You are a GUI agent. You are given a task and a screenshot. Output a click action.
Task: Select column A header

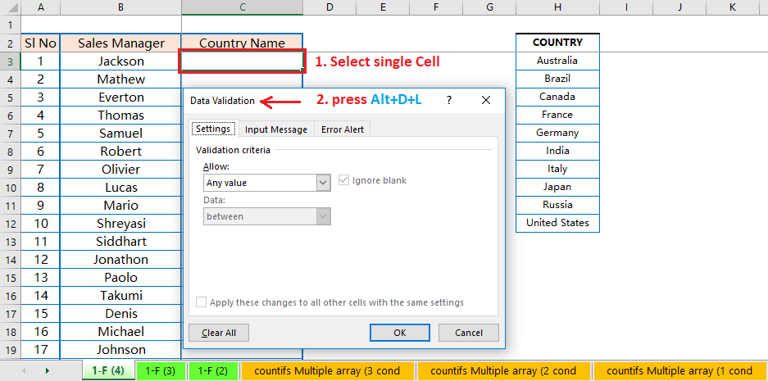click(x=40, y=7)
